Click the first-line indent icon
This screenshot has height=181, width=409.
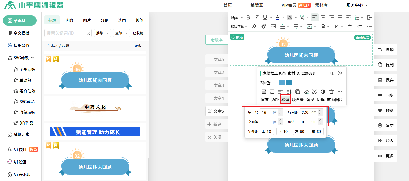348,17
